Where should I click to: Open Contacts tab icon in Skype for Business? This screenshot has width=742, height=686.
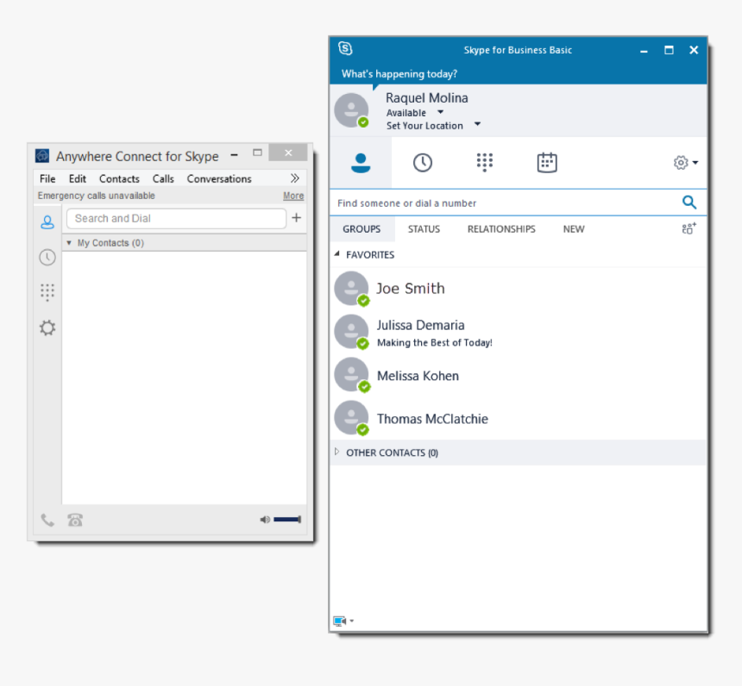coord(361,163)
